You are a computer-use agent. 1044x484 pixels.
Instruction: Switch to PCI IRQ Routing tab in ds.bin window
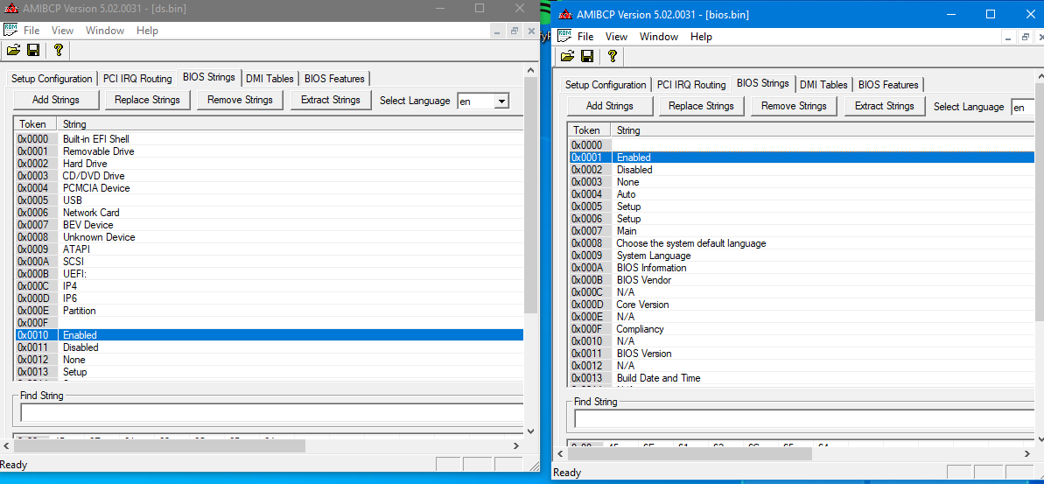pyautogui.click(x=137, y=79)
